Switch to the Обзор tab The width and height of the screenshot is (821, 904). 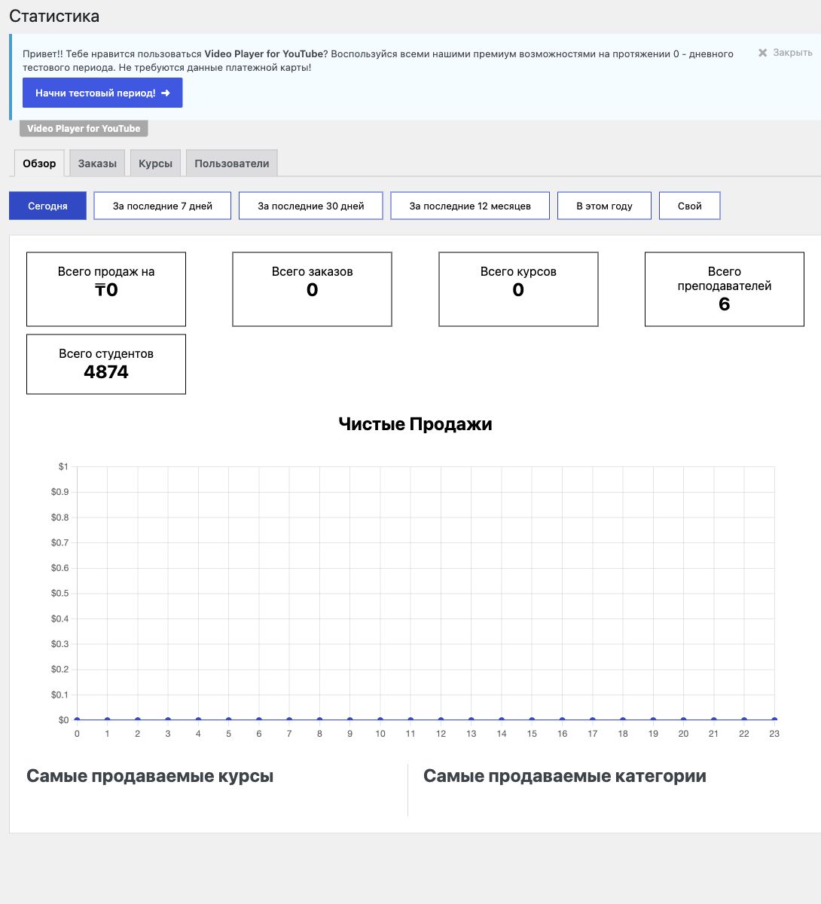pyautogui.click(x=39, y=163)
